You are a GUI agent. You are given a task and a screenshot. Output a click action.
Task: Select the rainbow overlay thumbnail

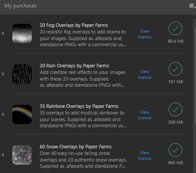(x=22, y=114)
